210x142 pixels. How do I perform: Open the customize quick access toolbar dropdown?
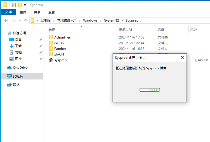click(x=25, y=5)
